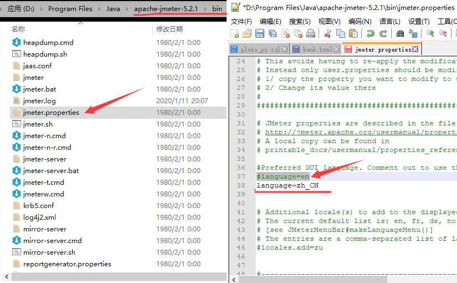Expand the chevron after Java breadcrumb
The image size is (457, 283).
127,9
